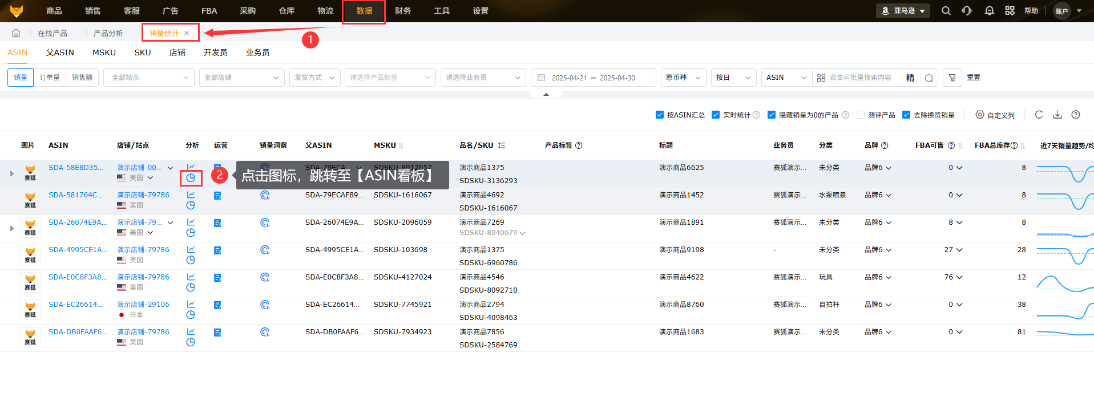Click the advanced filter funnel icon
This screenshot has height=405, width=1094.
pyautogui.click(x=952, y=78)
